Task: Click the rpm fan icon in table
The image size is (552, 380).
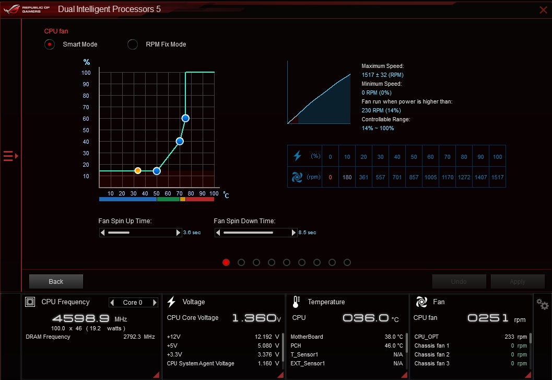Action: 297,177
